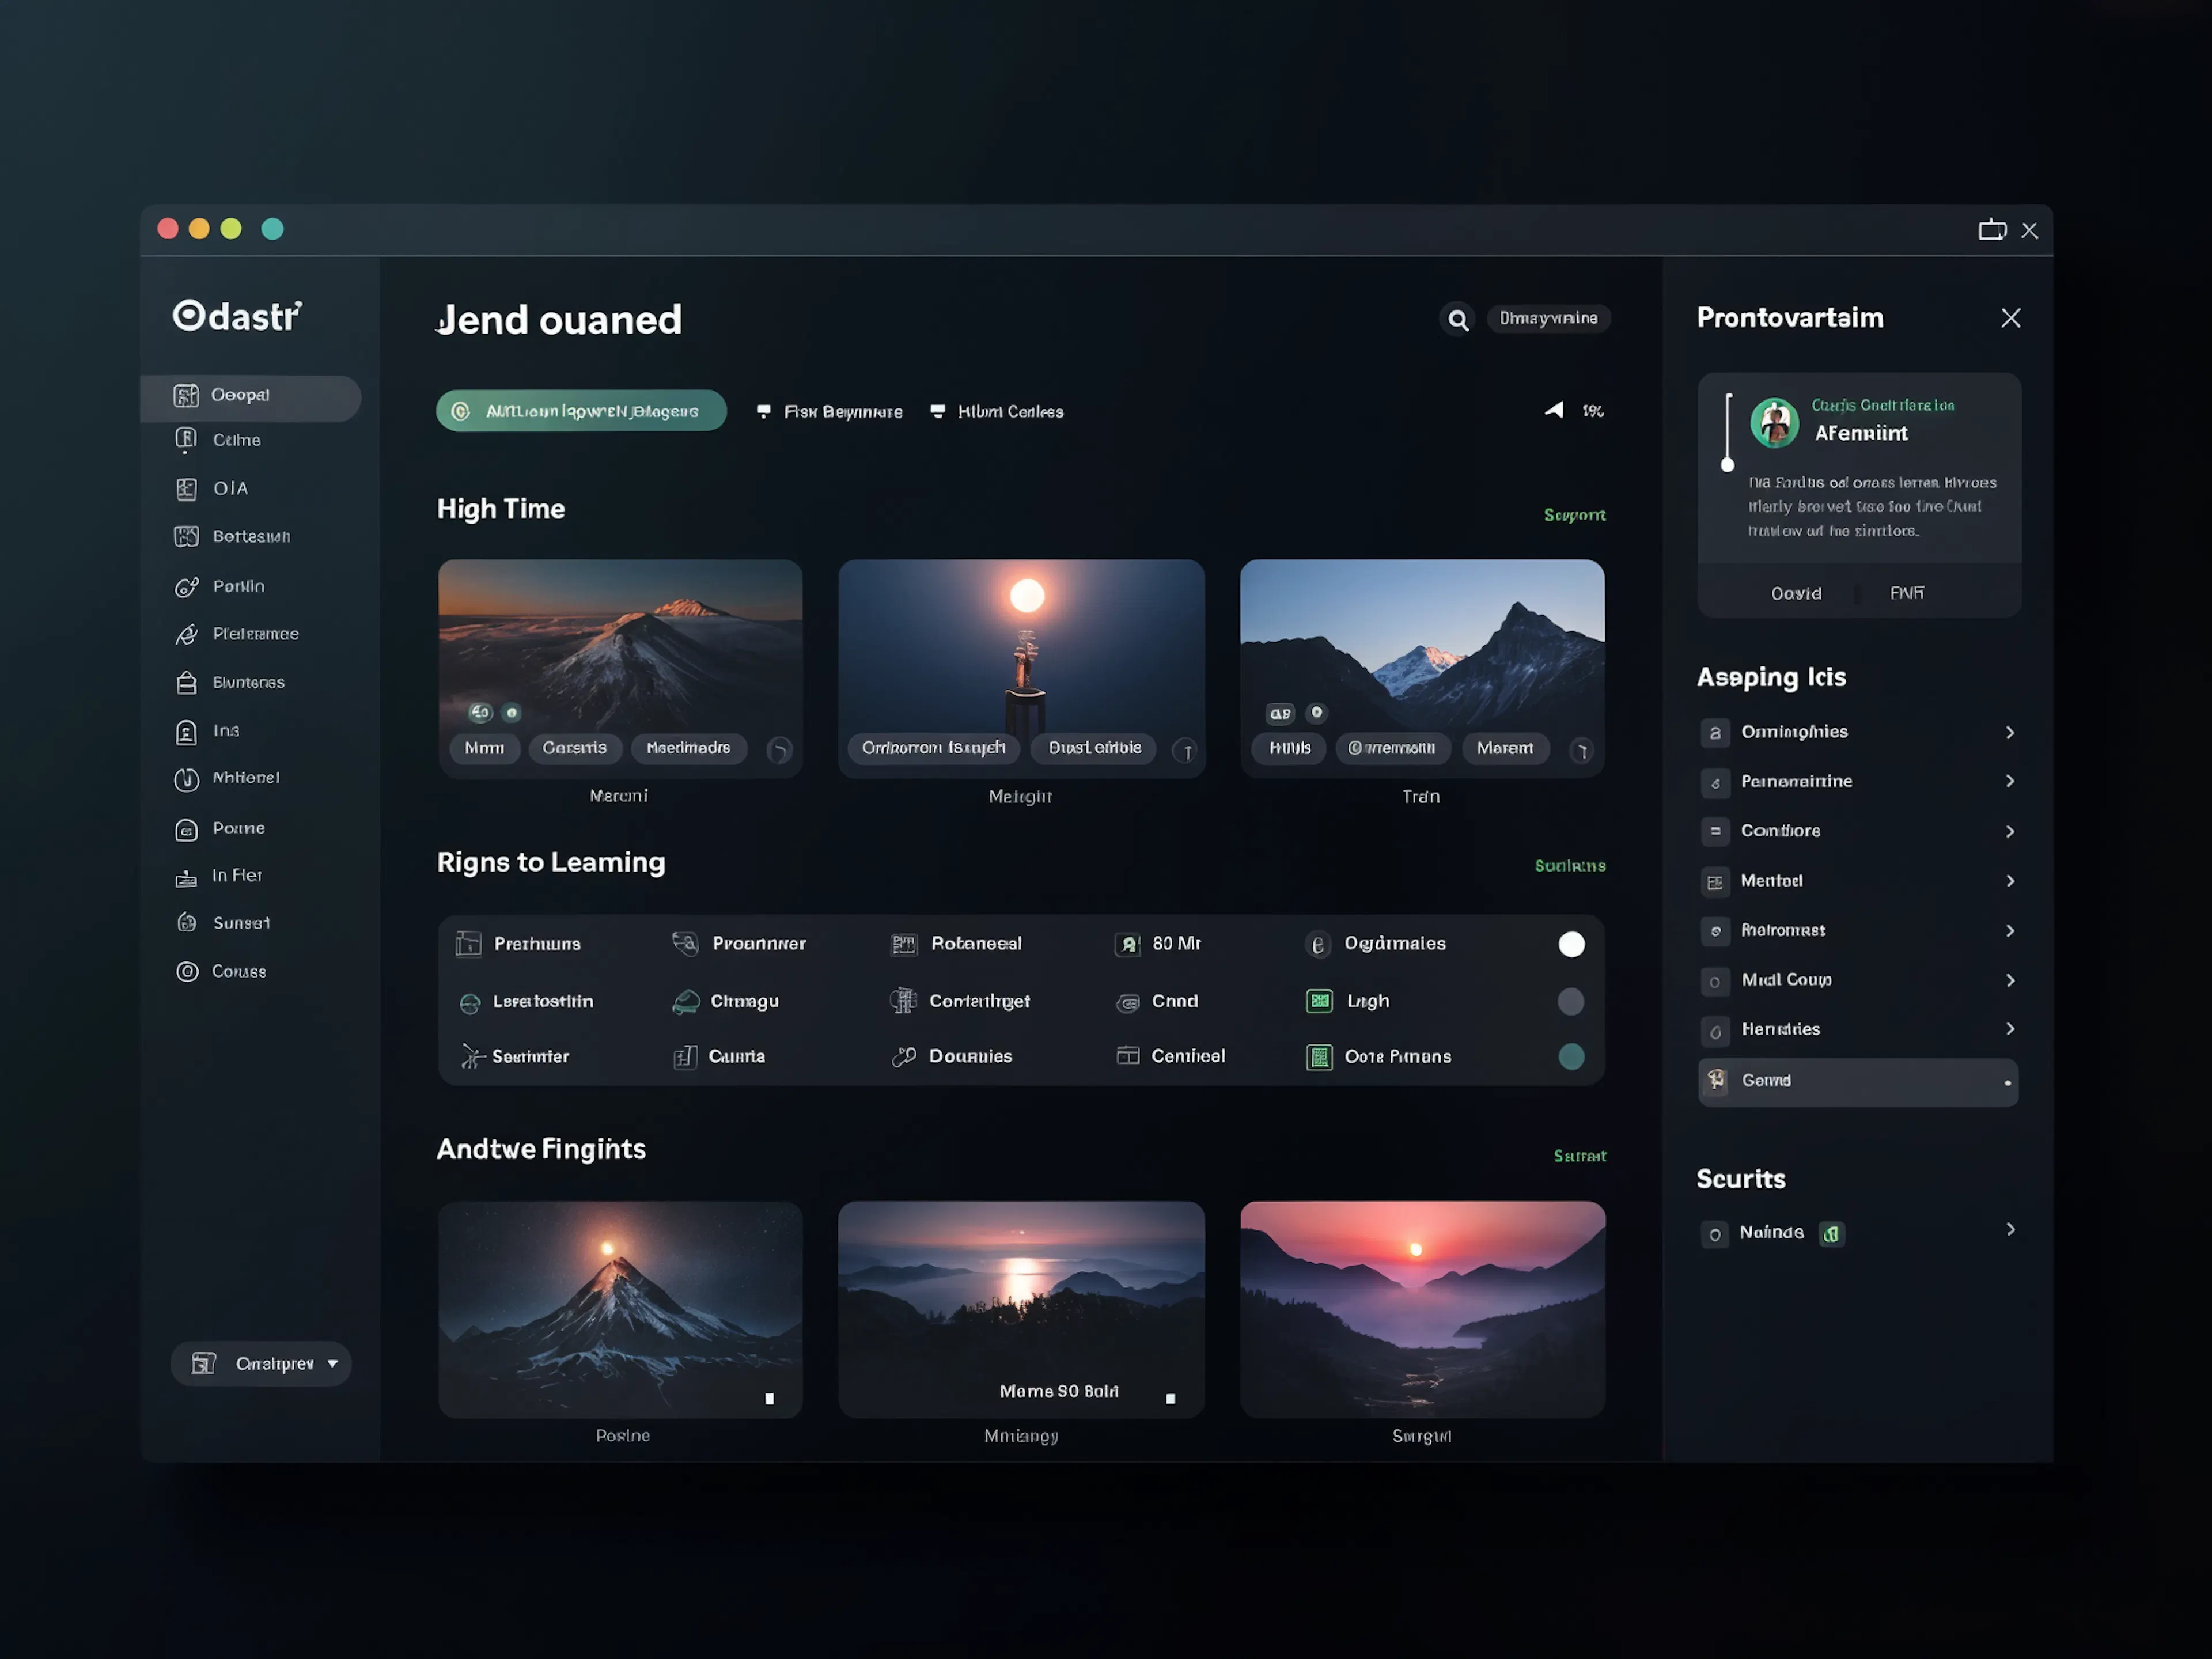This screenshot has width=2212, height=1659.
Task: Open the Cmalprev dropdown at sidebar bottom
Action: pos(261,1364)
